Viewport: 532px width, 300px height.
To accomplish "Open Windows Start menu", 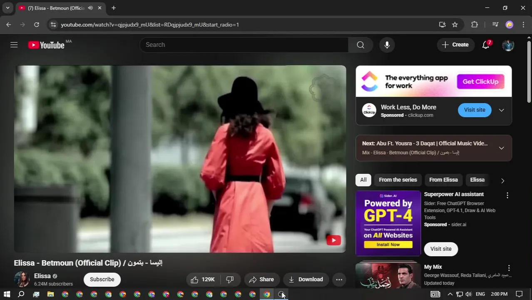I will (x=7, y=294).
